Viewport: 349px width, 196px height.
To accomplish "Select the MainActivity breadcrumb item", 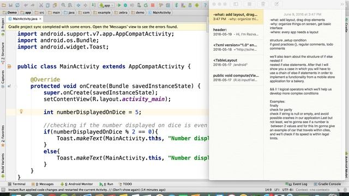I will [x=160, y=13].
